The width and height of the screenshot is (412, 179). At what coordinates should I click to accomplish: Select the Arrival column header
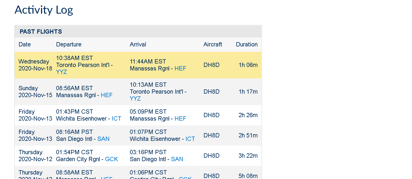[138, 45]
